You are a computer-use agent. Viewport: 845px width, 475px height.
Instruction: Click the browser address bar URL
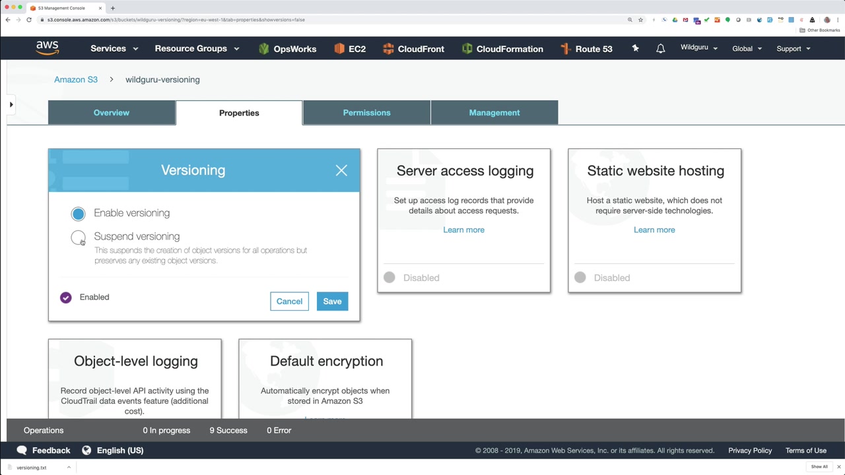[x=176, y=20]
